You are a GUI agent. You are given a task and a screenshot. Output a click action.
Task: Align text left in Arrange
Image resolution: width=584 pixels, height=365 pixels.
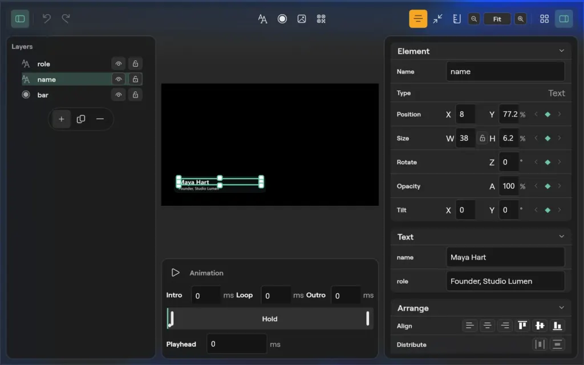point(470,326)
